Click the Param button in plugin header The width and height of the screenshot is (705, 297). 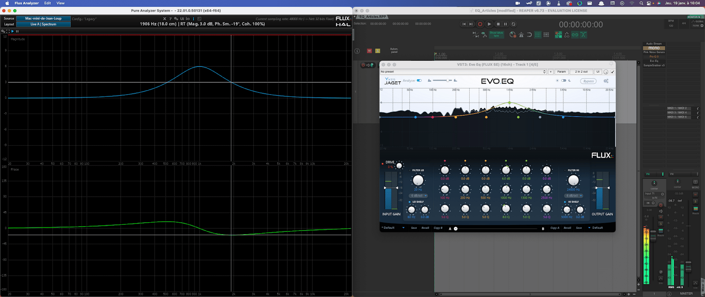click(561, 72)
